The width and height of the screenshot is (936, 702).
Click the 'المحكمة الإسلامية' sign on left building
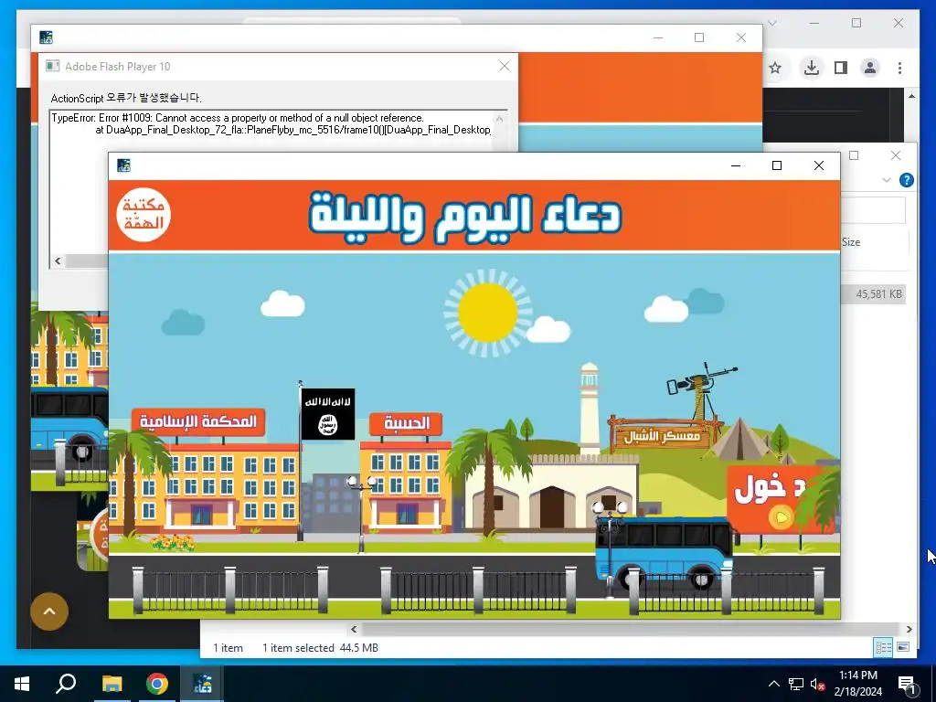click(x=198, y=421)
